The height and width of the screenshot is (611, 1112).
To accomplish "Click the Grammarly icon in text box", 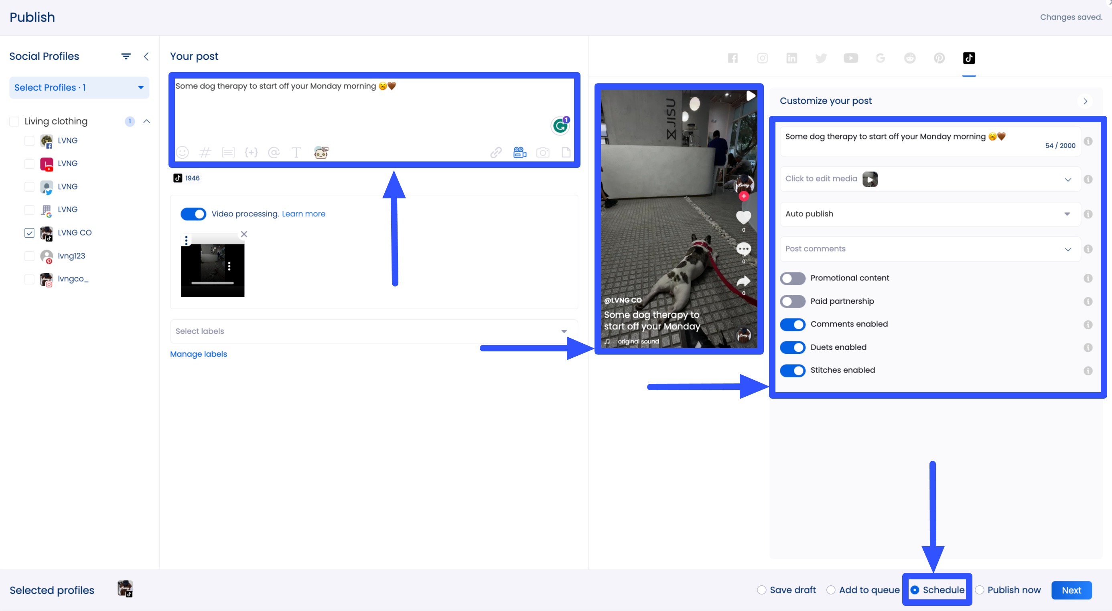I will [560, 125].
